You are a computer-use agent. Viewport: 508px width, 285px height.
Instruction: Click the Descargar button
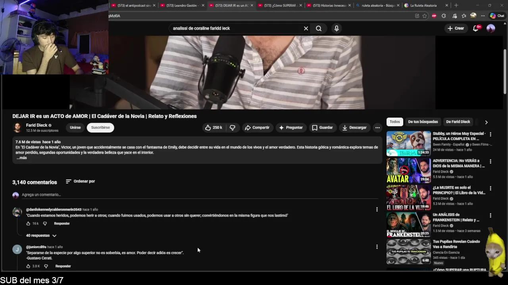click(x=354, y=127)
